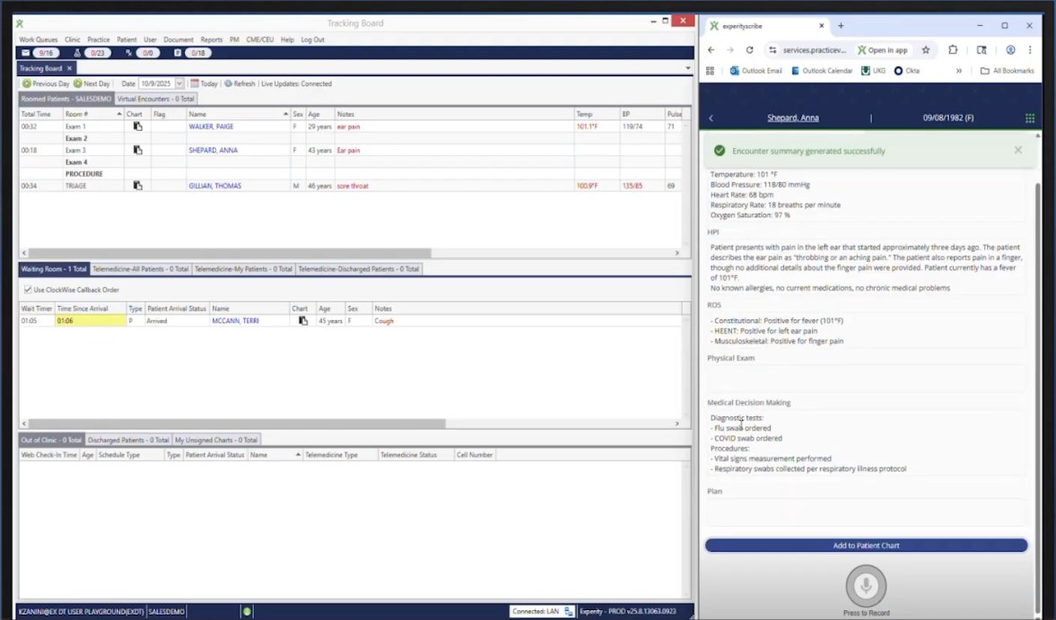
Task: Click the back chevron beside Shepard, Anna
Action: click(711, 118)
